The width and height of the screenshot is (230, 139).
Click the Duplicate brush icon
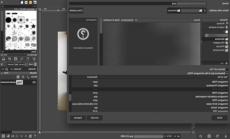click(22, 59)
